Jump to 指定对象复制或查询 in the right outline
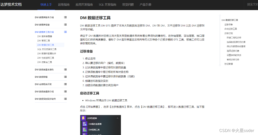The width and height of the screenshot is (258, 135). point(236,46)
